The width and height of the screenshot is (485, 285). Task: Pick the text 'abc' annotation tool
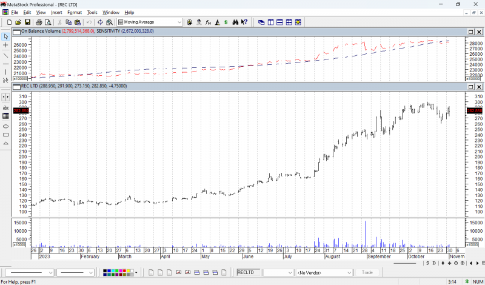coord(6,107)
